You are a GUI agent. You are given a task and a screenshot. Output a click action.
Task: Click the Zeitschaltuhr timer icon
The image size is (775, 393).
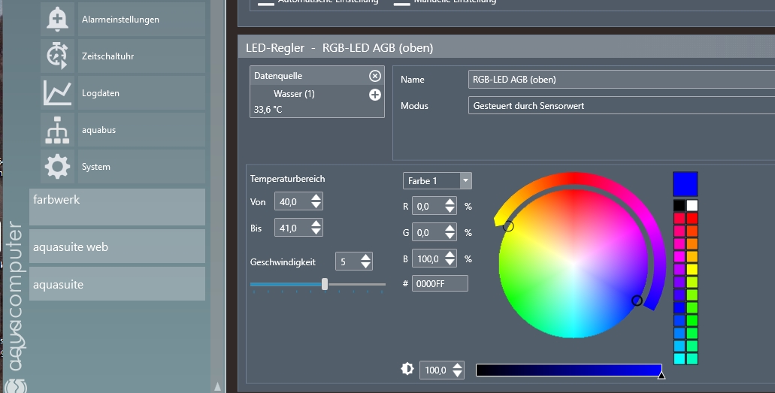pos(57,56)
